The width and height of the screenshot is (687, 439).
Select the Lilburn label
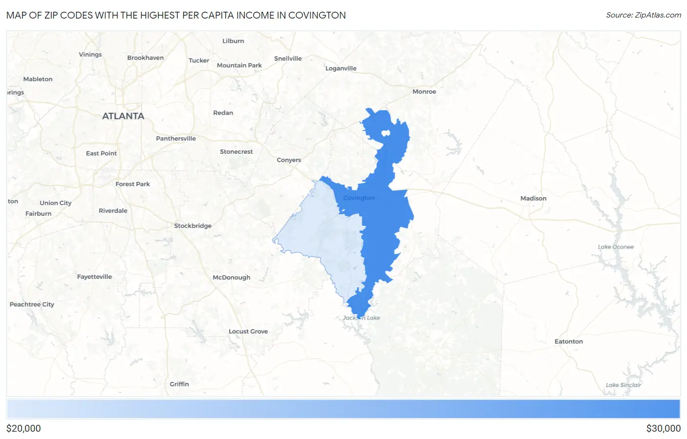tap(233, 41)
